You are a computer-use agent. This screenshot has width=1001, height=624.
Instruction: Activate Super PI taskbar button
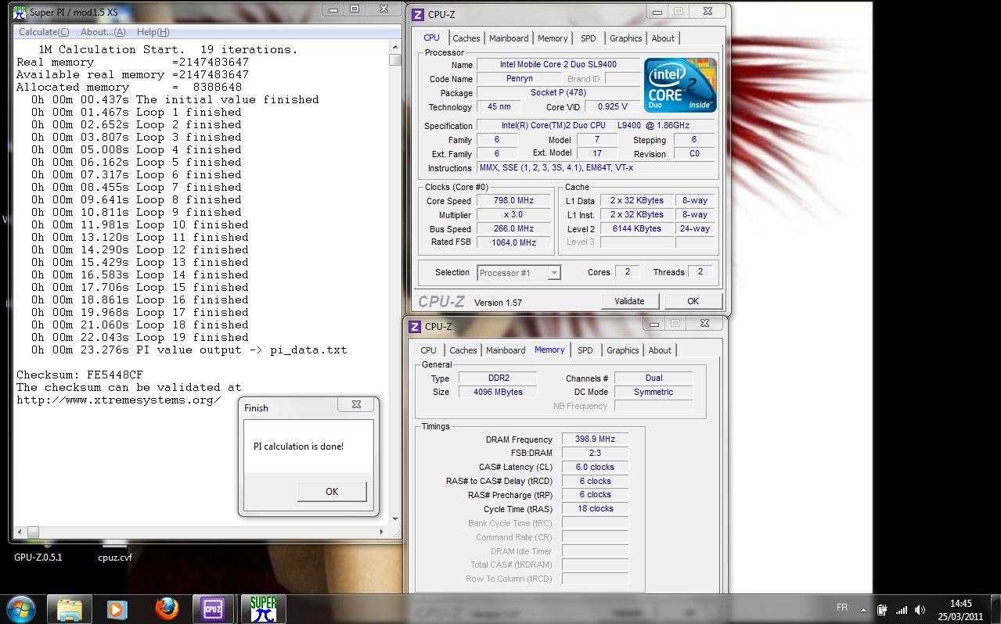[x=264, y=609]
